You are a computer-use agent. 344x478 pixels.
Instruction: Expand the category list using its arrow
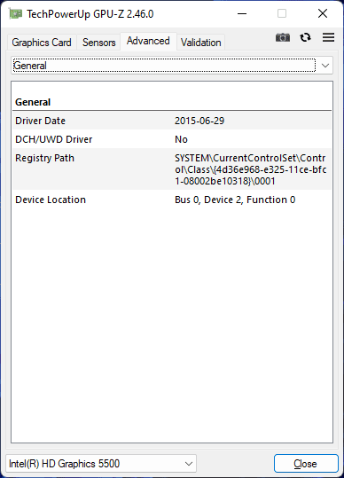pyautogui.click(x=325, y=66)
